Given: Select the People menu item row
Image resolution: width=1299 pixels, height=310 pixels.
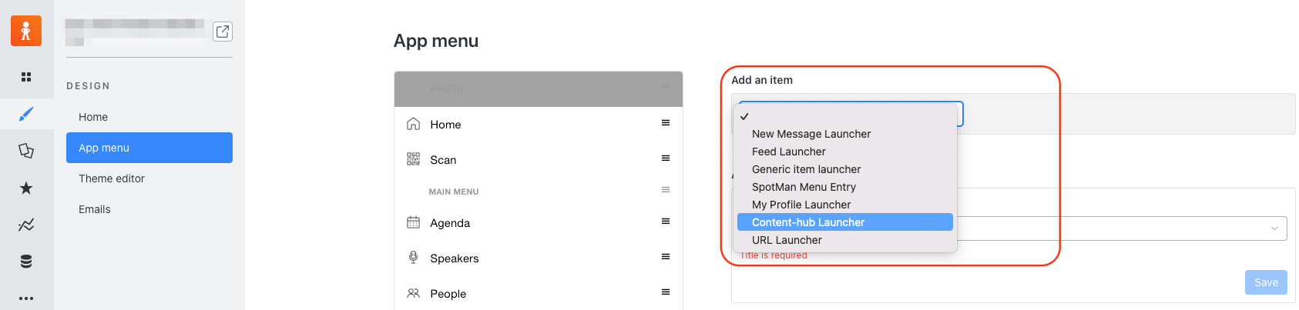Looking at the screenshot, I should point(539,293).
